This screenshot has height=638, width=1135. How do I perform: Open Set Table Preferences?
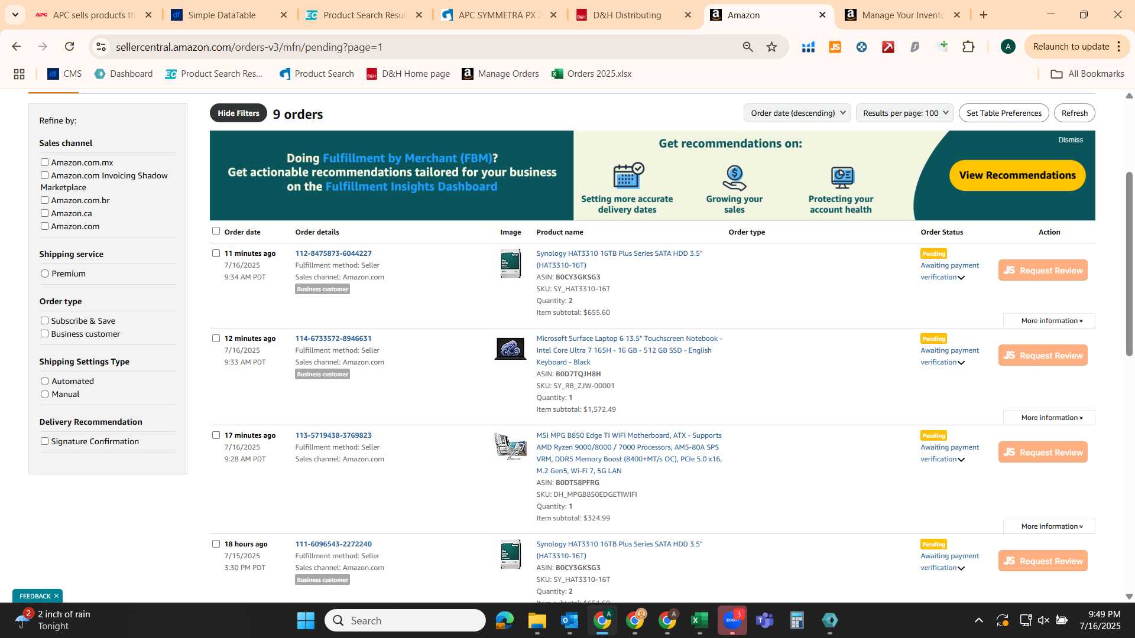pyautogui.click(x=1004, y=113)
